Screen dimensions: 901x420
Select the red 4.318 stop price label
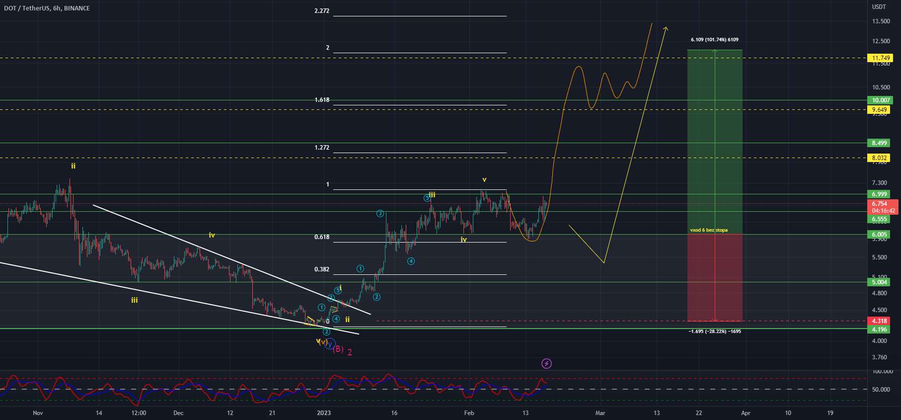tap(879, 321)
